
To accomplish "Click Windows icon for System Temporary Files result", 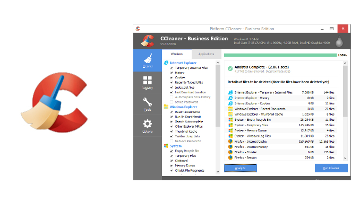I will pyautogui.click(x=230, y=125).
